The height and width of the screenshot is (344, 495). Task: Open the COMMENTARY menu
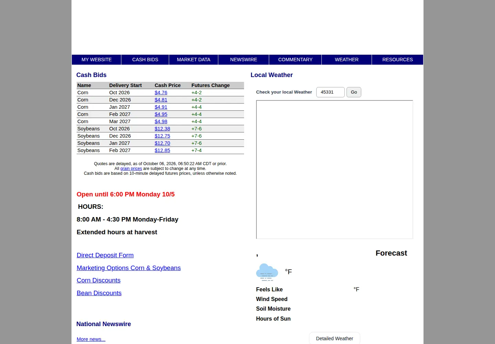pos(295,60)
